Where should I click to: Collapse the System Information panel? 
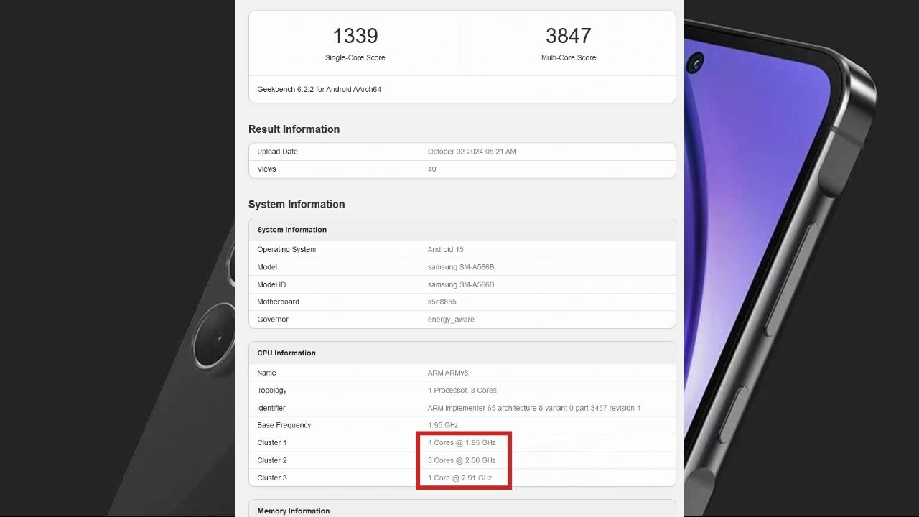pyautogui.click(x=291, y=229)
